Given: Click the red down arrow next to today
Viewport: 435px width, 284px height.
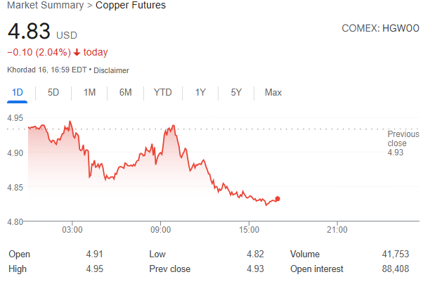Looking at the screenshot, I should tap(77, 52).
